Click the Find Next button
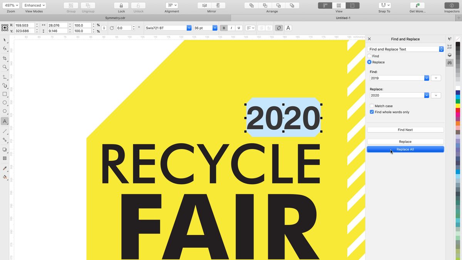Image resolution: width=462 pixels, height=260 pixels. (405, 130)
